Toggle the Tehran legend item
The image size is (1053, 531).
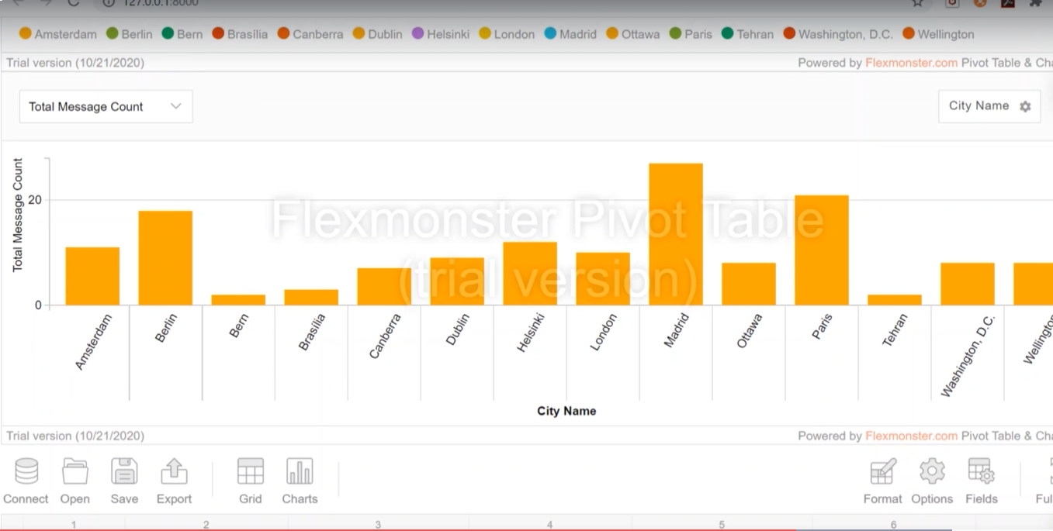click(747, 34)
